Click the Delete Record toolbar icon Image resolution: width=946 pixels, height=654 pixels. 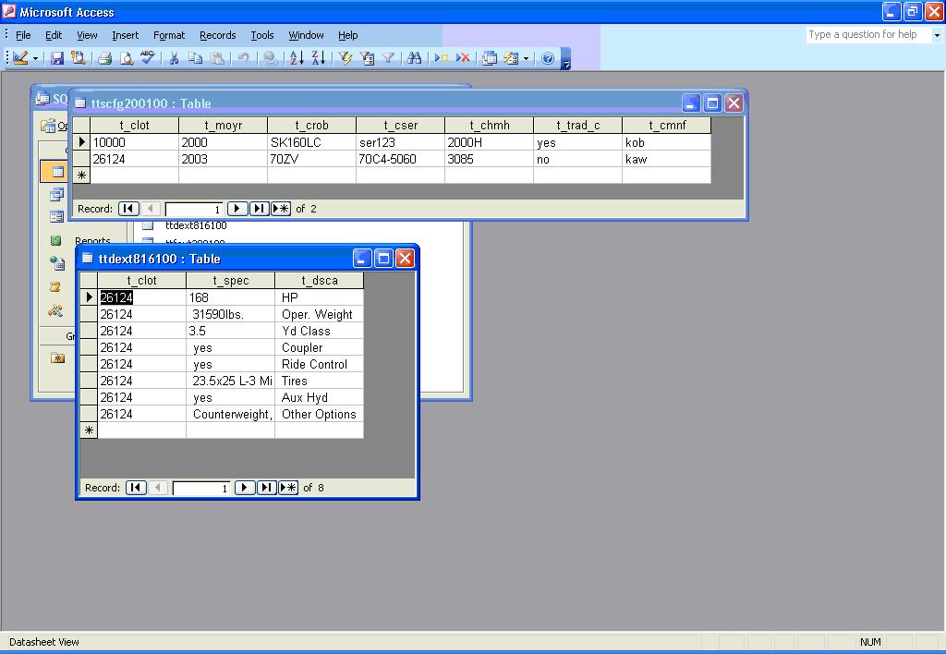(x=464, y=58)
